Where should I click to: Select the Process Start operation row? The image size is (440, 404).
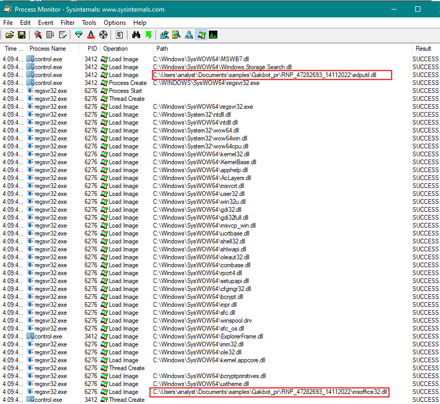click(x=220, y=91)
